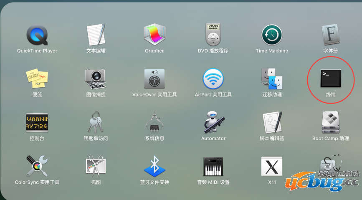Viewport: 362px width, 200px height.
Task: Launch 图像捕捉 Image Capture
Action: (x=96, y=79)
